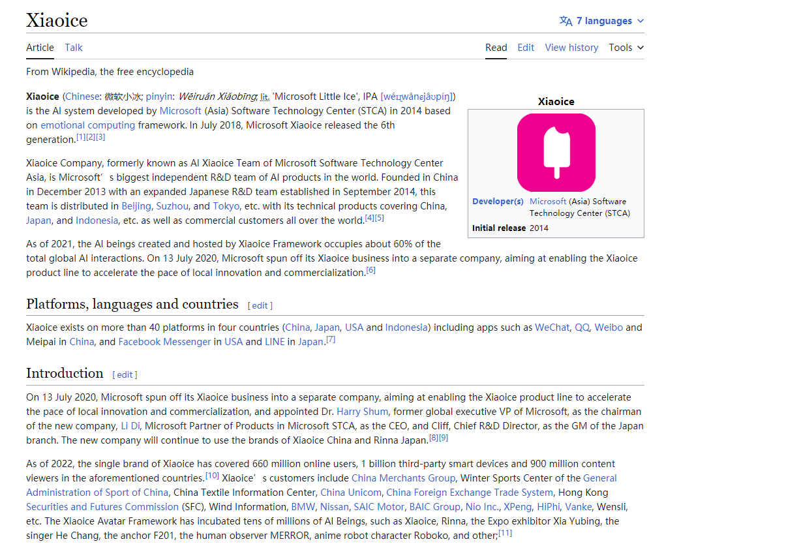Switch to the Talk tab
The height and width of the screenshot is (548, 799).
coord(74,48)
